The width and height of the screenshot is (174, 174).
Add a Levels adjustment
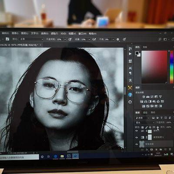pos(148,97)
